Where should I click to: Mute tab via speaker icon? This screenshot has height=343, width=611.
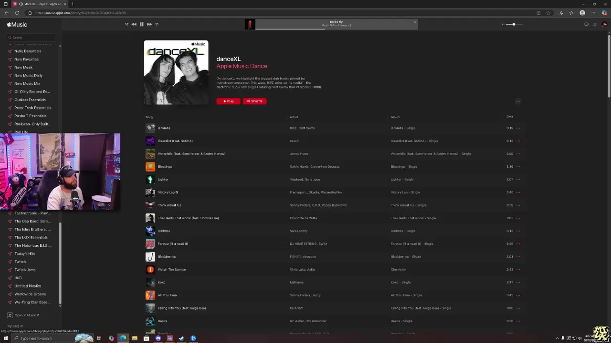point(21,4)
